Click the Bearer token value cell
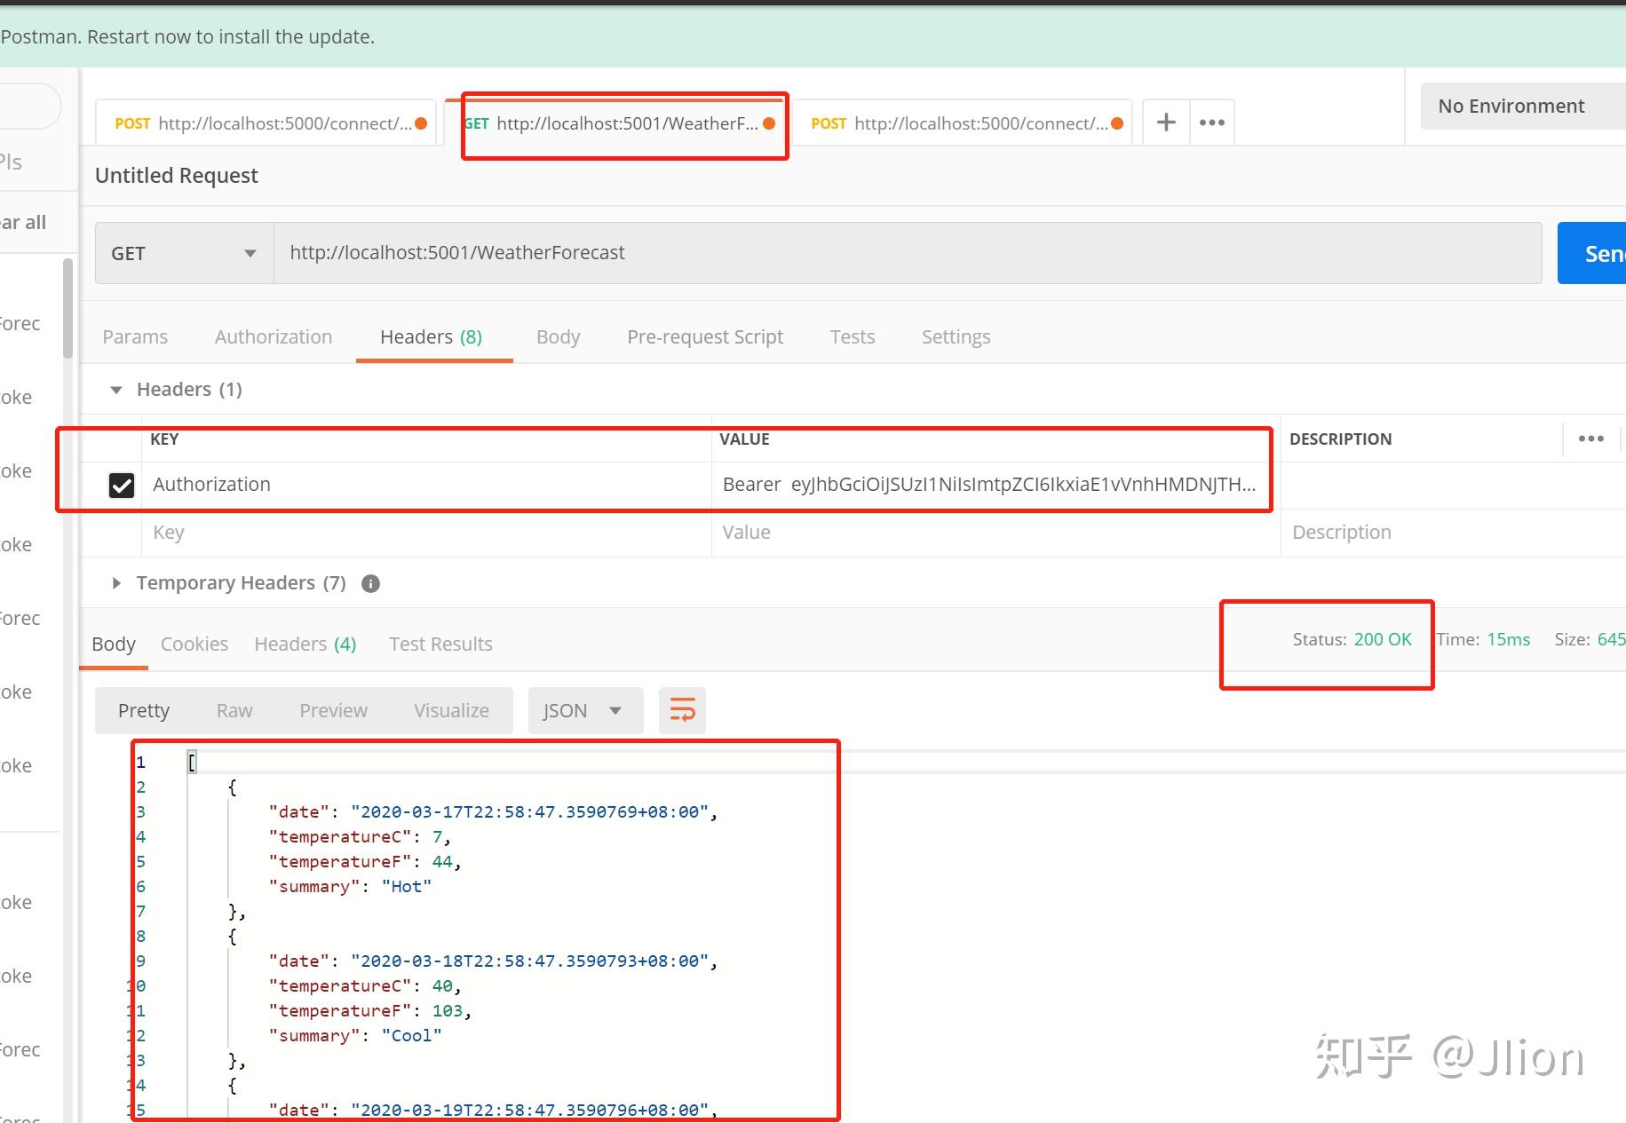 995,485
